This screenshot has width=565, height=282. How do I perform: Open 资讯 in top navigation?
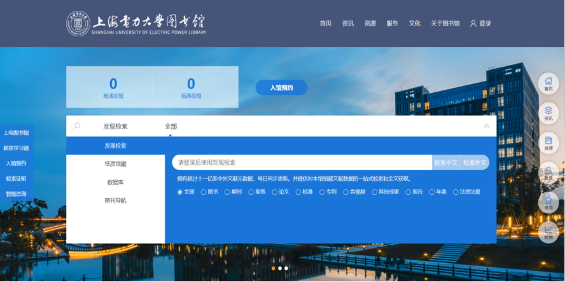(348, 24)
